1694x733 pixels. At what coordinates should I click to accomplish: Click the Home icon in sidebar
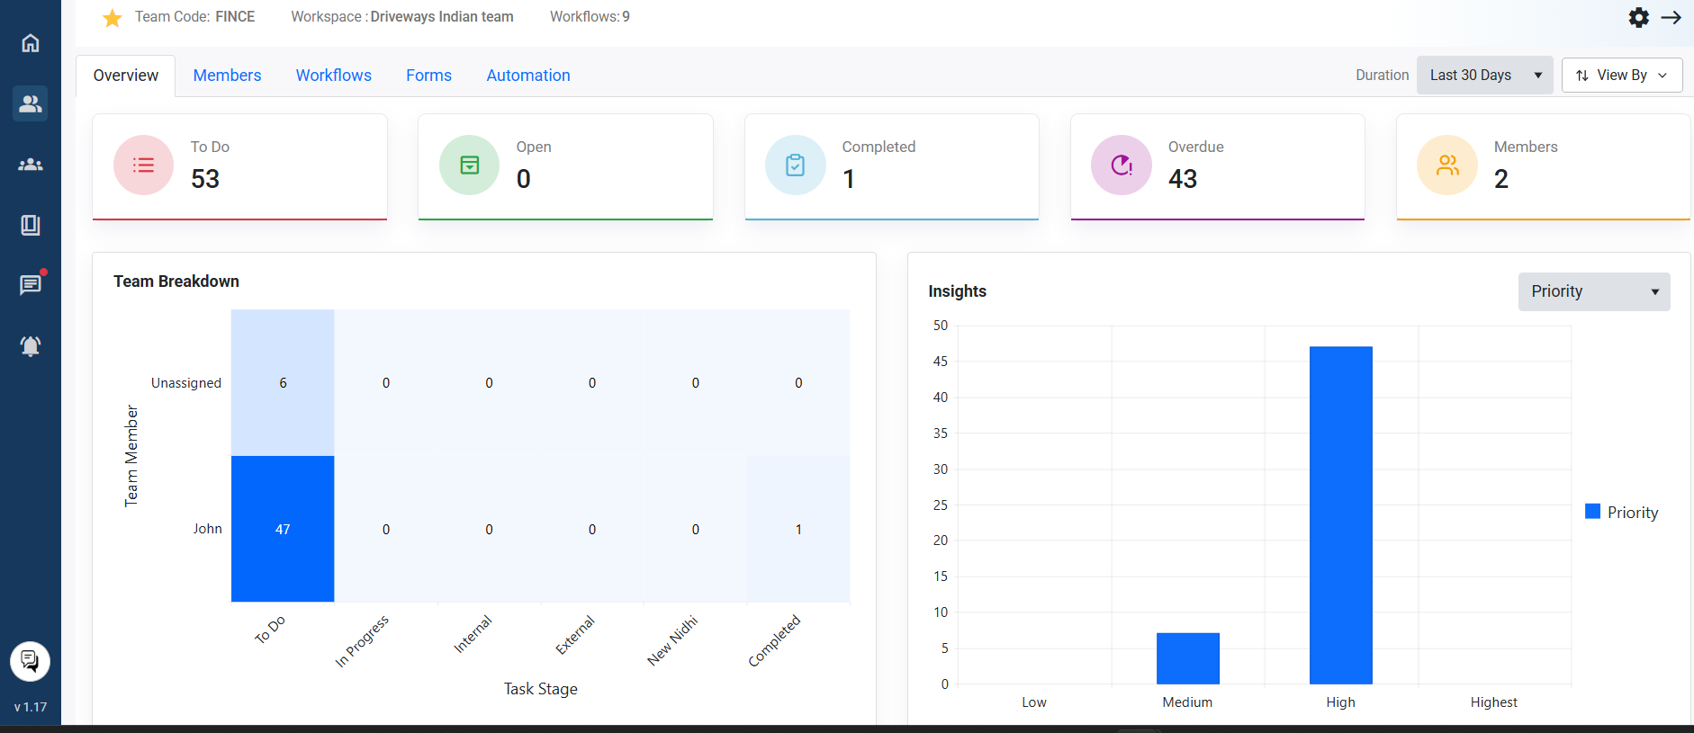[x=31, y=43]
